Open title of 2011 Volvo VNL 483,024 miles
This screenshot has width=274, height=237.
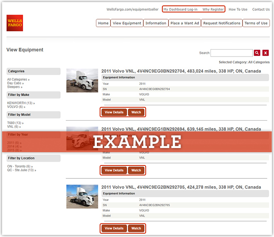(x=181, y=71)
